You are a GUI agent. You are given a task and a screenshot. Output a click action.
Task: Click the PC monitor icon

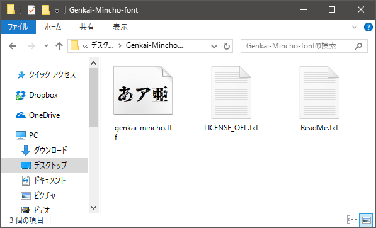click(21, 135)
